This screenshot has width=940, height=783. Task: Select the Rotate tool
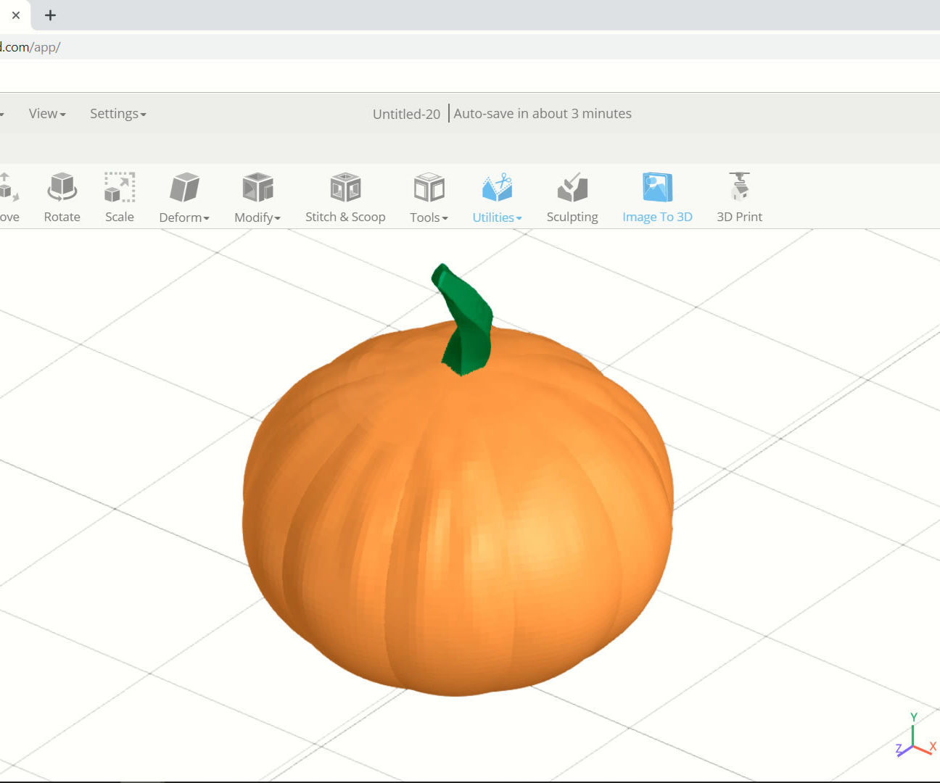pos(62,196)
